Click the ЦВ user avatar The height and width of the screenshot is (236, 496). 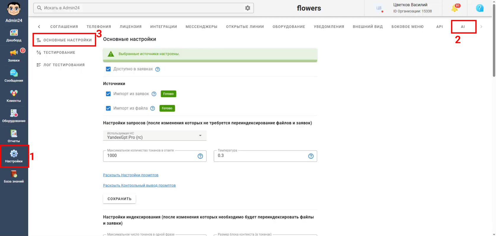[x=379, y=8]
